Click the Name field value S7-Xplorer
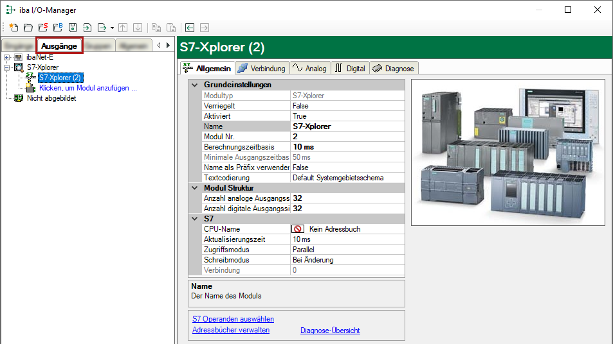 (312, 126)
